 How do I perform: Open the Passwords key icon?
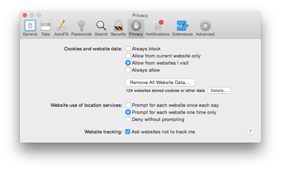81,28
